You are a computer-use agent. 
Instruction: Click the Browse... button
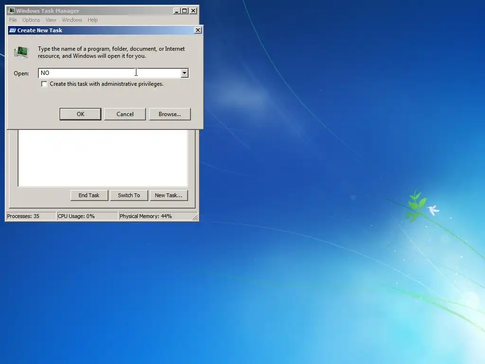point(170,114)
